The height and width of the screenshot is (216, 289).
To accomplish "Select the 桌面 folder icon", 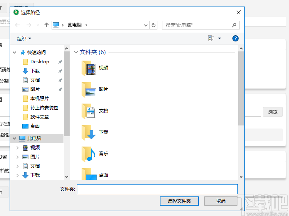I will (x=89, y=174).
